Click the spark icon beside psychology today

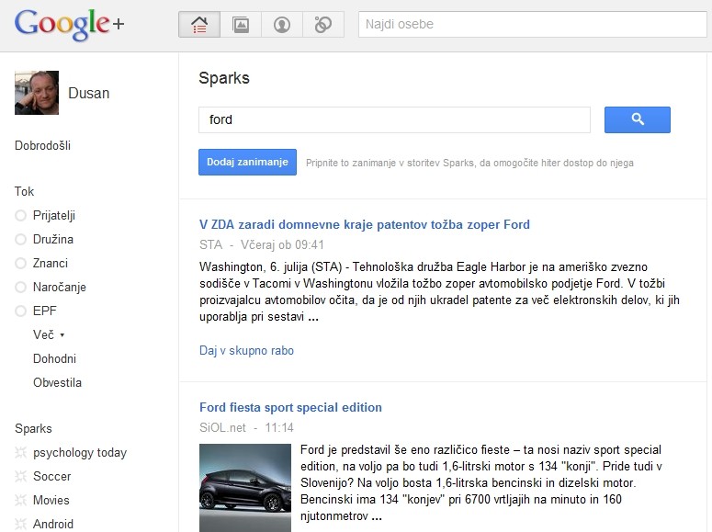point(21,452)
